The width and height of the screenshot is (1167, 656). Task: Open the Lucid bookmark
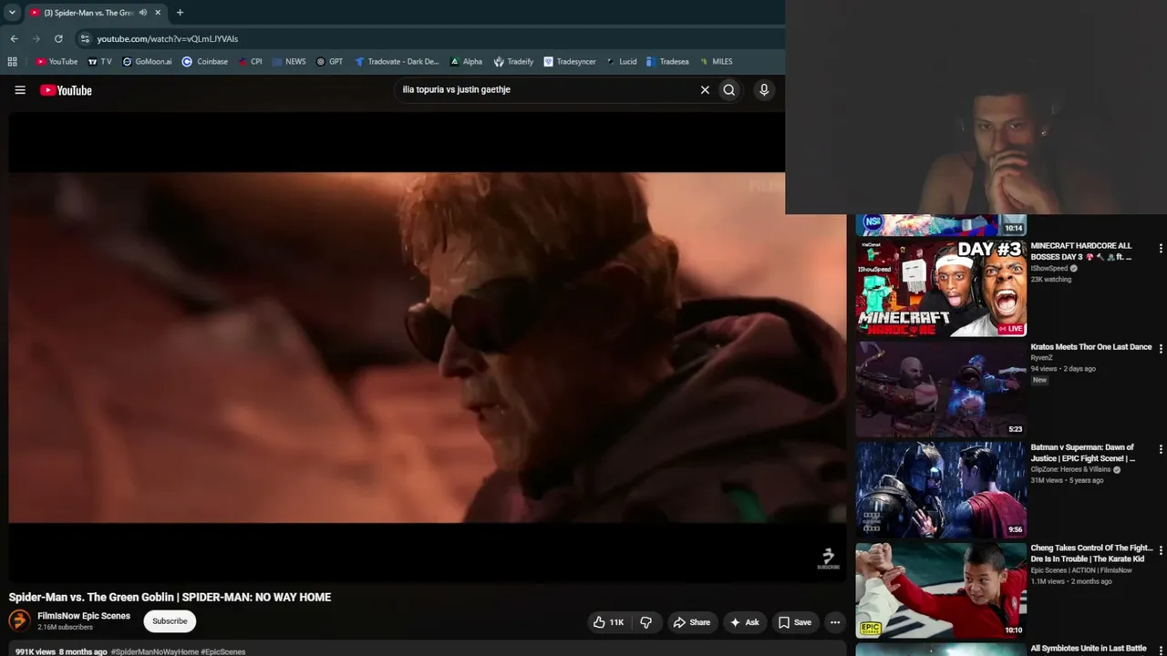[x=621, y=62]
